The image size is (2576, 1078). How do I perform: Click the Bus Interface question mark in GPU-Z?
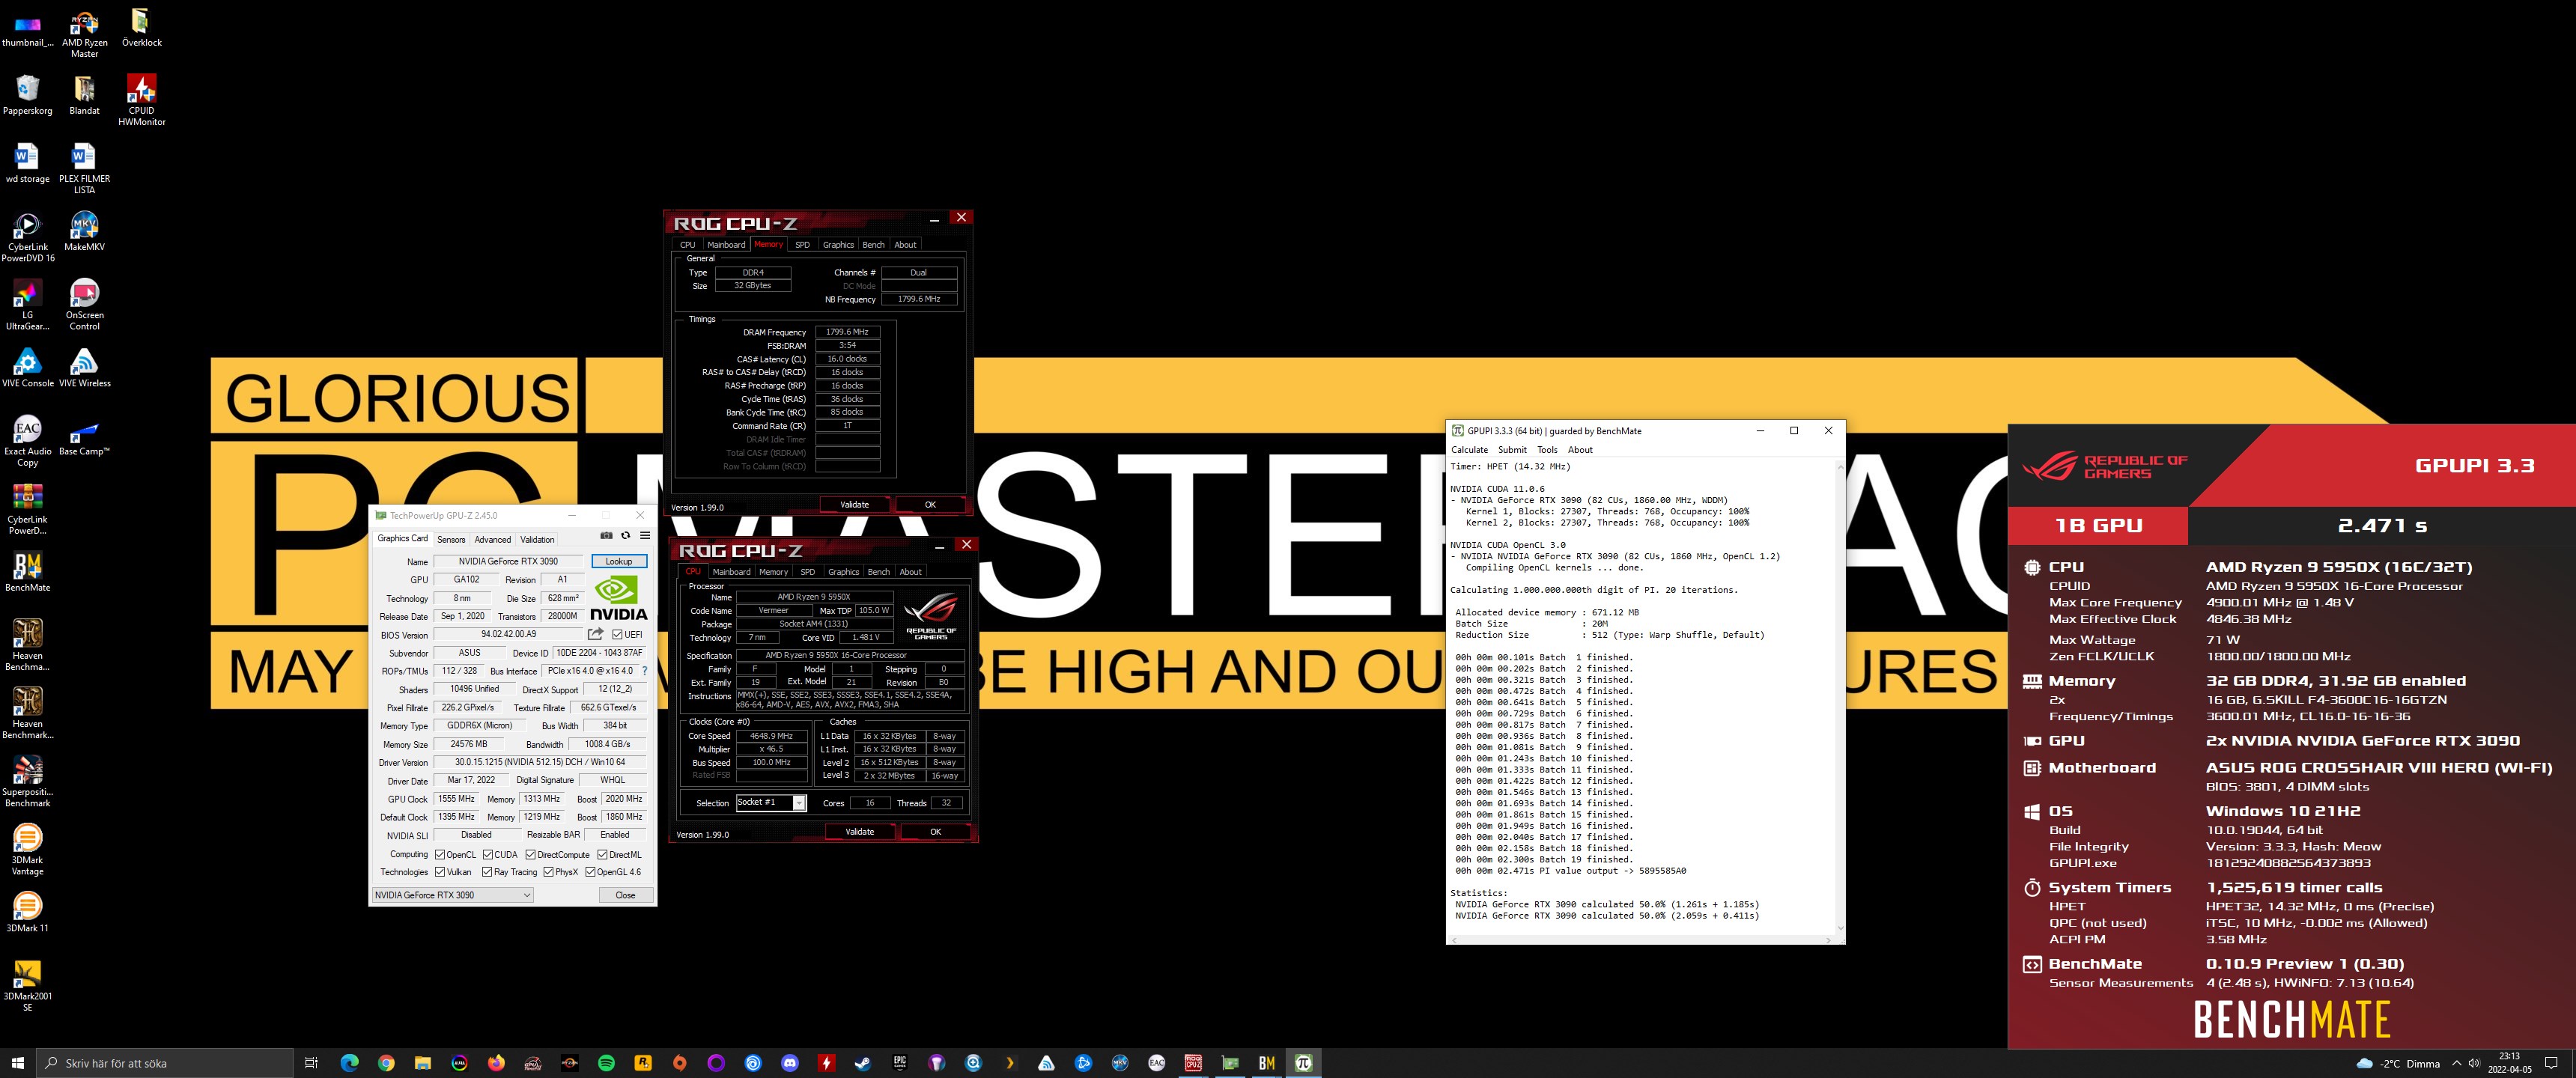[644, 671]
